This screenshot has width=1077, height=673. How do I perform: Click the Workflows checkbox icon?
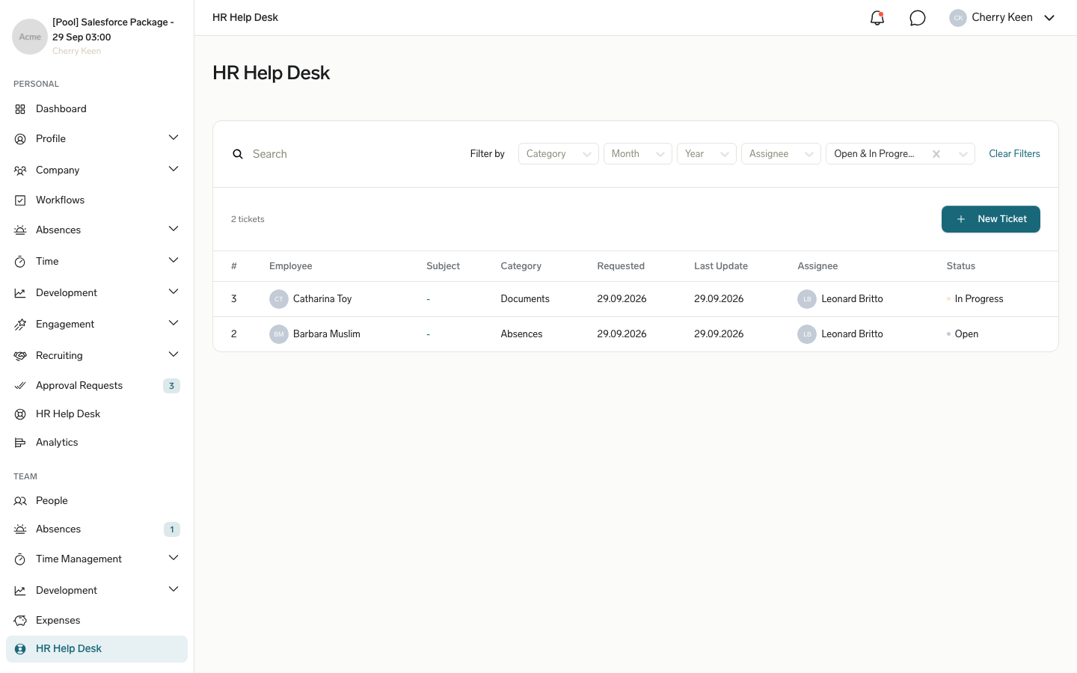(x=20, y=200)
